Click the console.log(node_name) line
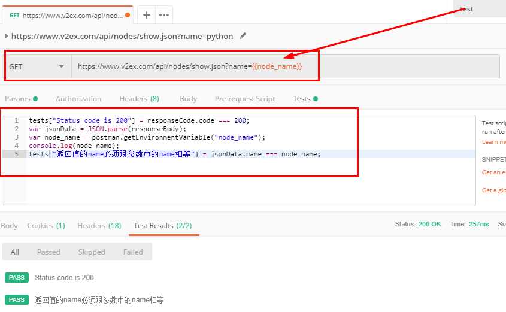Screen dimensions: 506x312 click(x=74, y=146)
